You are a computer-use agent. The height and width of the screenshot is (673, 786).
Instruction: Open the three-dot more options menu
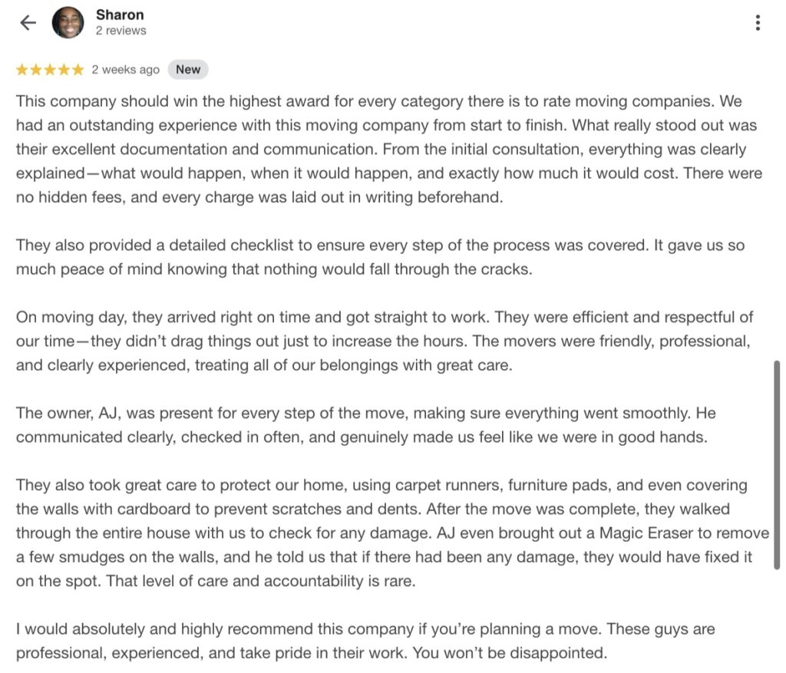(x=758, y=22)
